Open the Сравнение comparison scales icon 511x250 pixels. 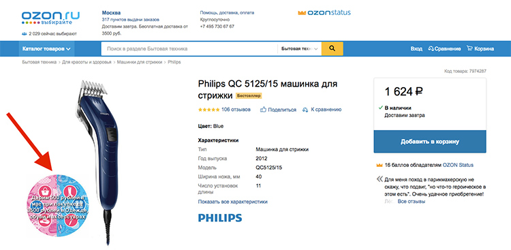(431, 48)
